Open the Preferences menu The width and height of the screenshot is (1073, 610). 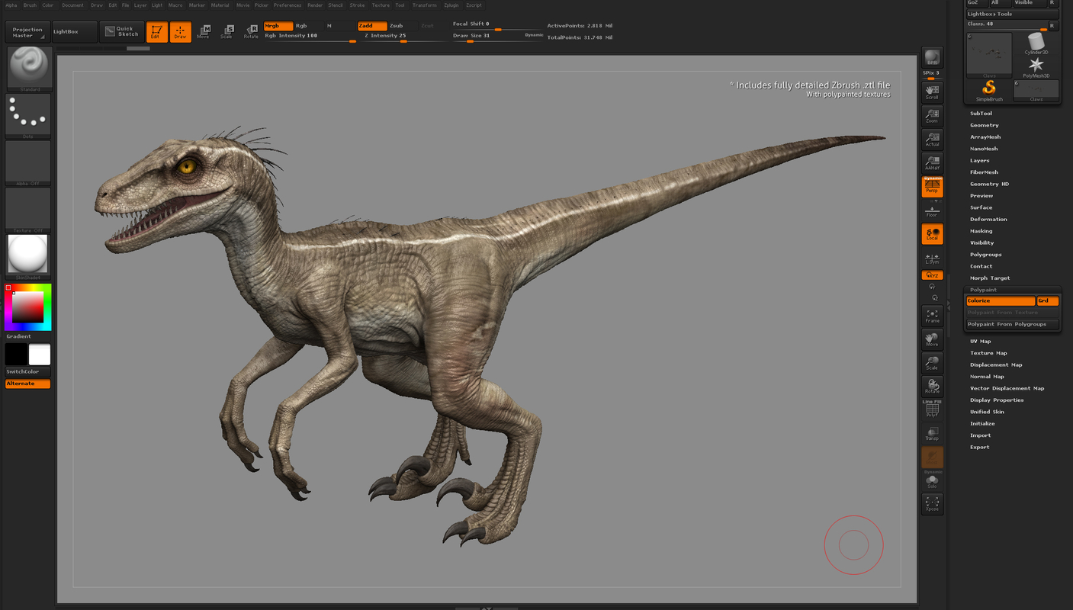(x=287, y=5)
